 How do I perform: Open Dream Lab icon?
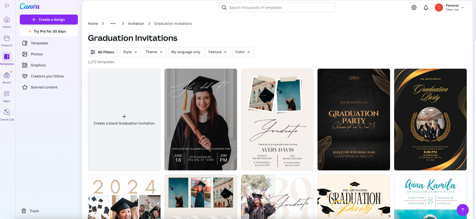click(7, 112)
